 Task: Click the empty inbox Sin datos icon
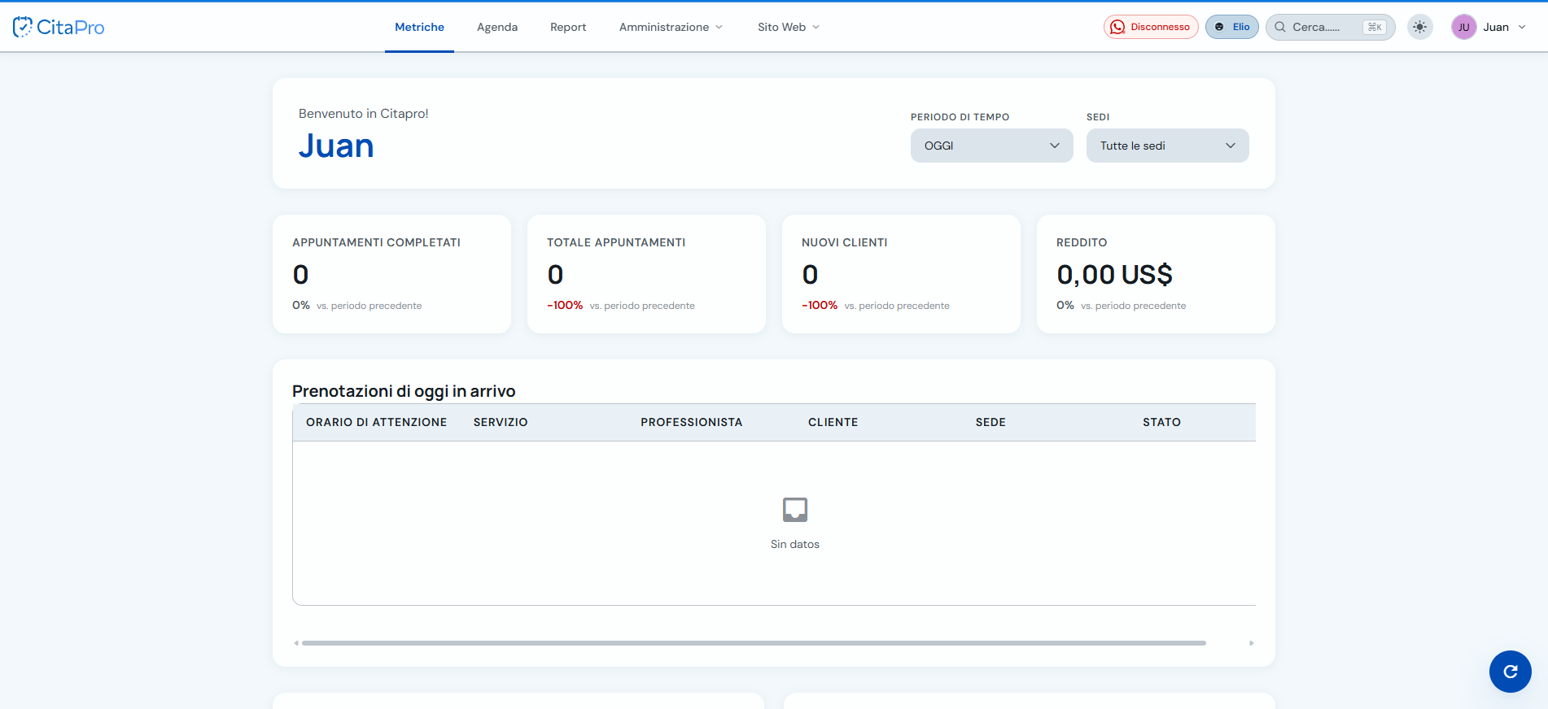tap(795, 510)
